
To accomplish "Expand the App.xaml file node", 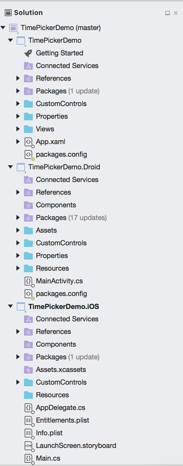I will click(18, 142).
